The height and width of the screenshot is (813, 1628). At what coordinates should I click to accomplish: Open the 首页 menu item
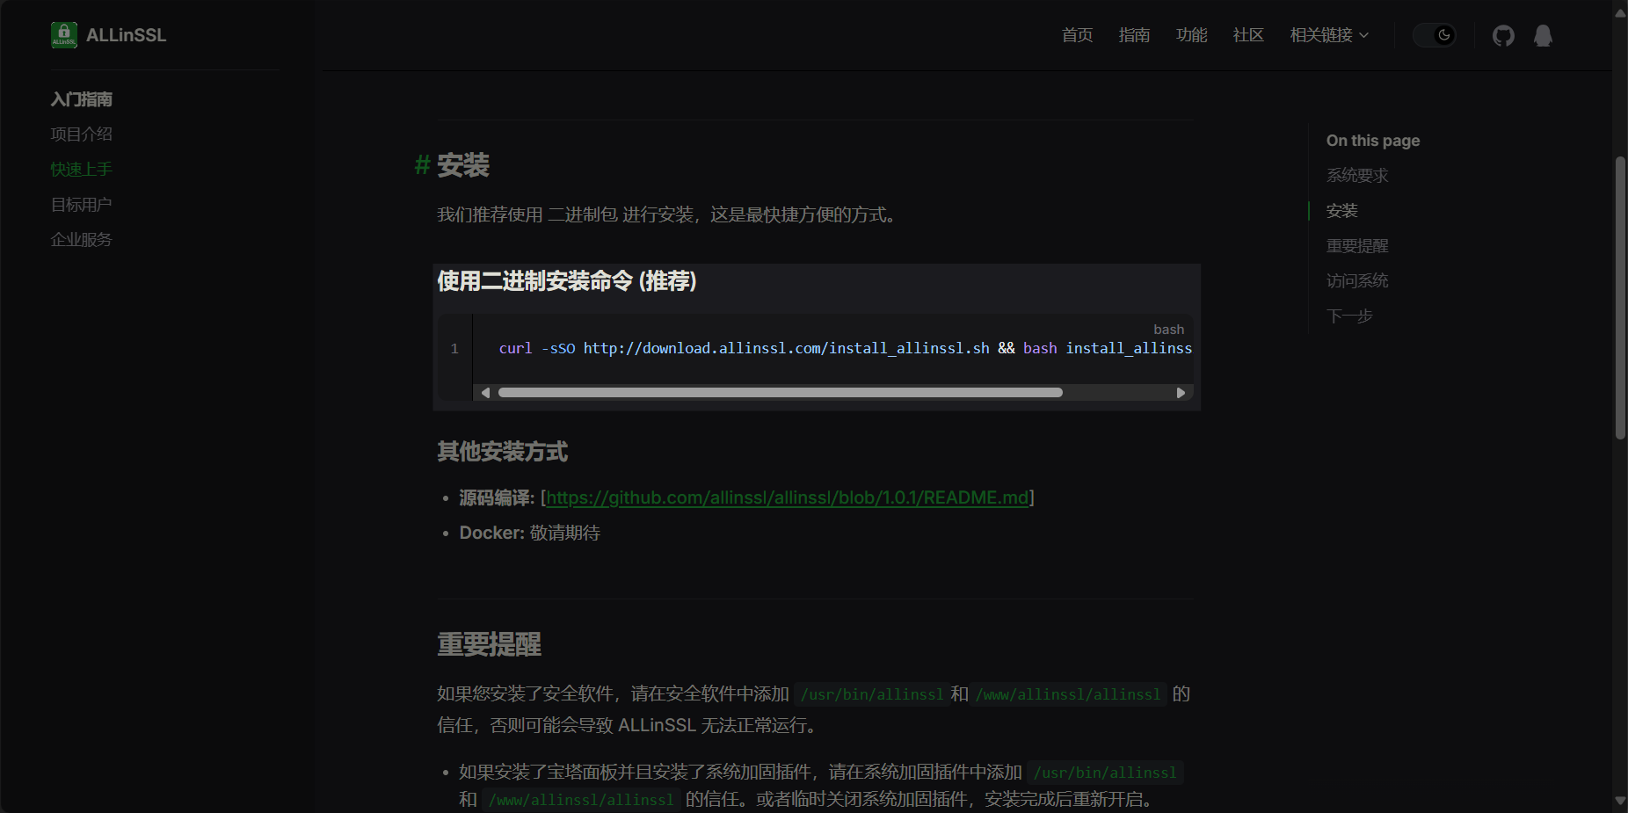click(x=1076, y=35)
